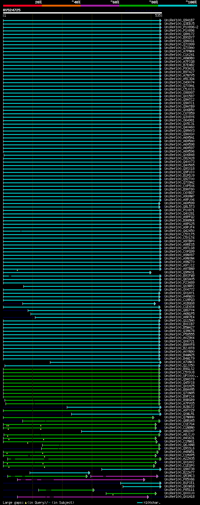The height and width of the screenshot is (505, 200).
Task: Click hit label UniRef100_Q9ATB9
Action: pyautogui.click(x=179, y=106)
